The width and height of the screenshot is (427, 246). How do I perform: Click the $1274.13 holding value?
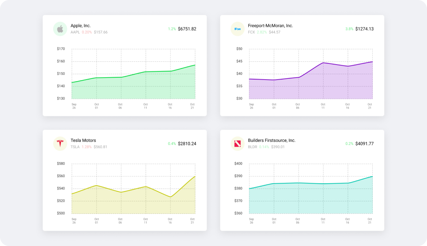coord(364,29)
